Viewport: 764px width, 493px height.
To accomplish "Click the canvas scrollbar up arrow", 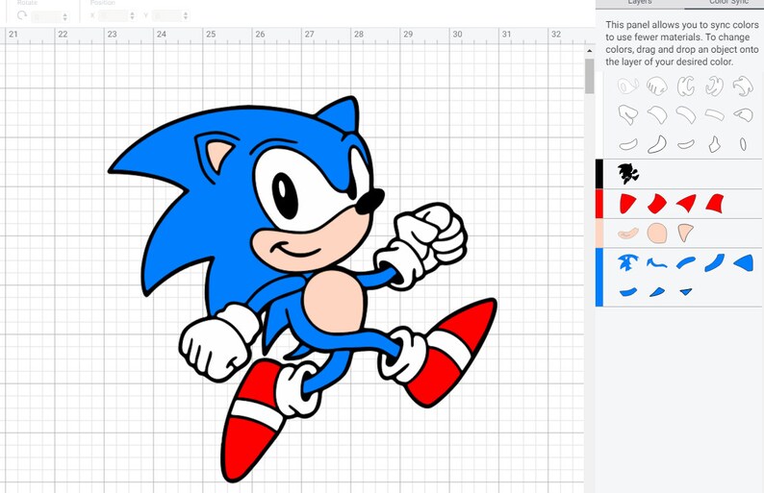I will [590, 51].
